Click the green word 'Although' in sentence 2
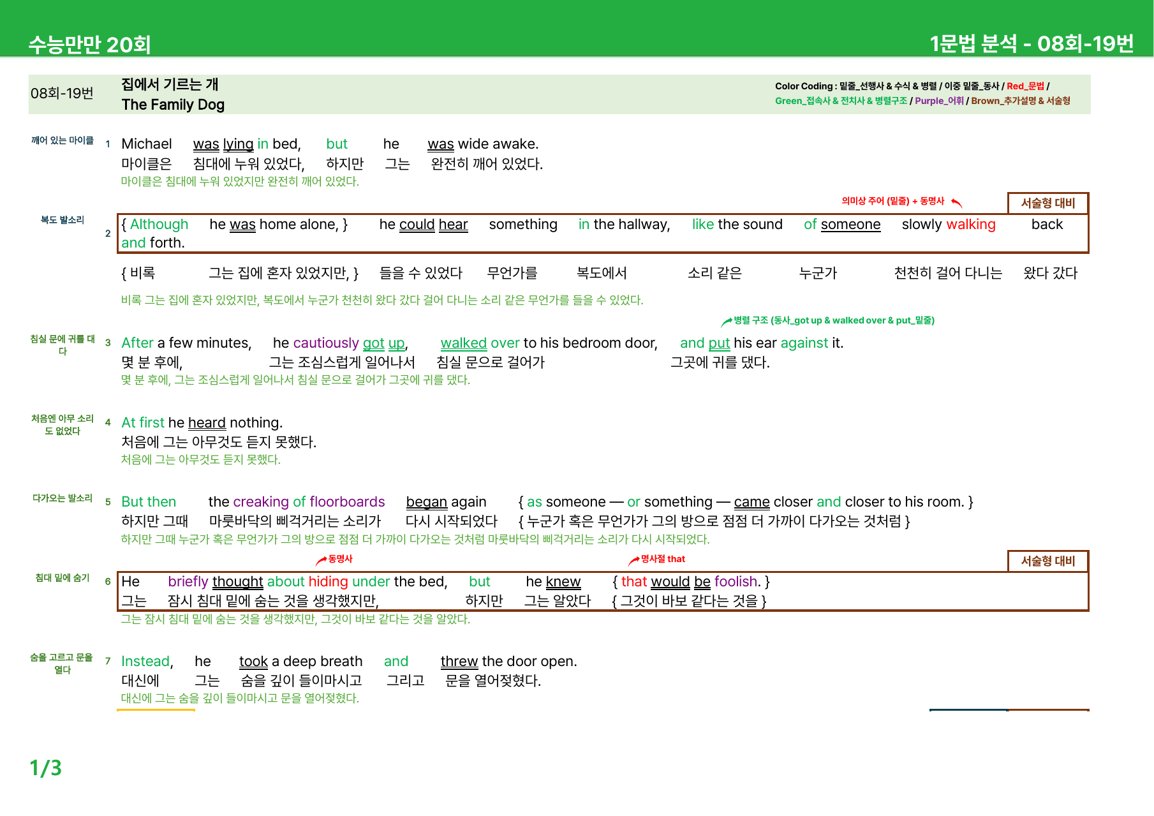The image size is (1154, 816). pyautogui.click(x=159, y=225)
